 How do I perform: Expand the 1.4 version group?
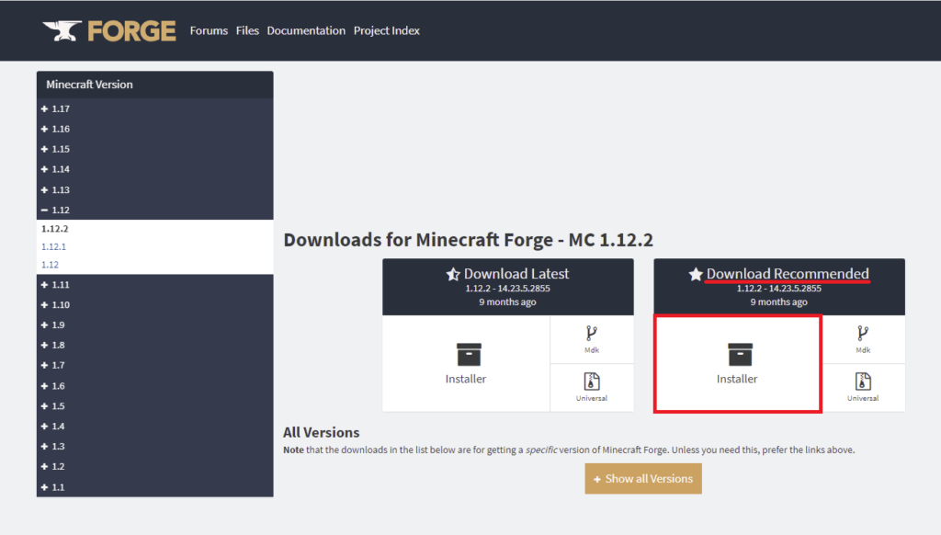point(154,427)
